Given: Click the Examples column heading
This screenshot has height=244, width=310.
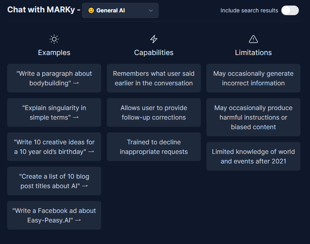Looking at the screenshot, I should (x=54, y=53).
